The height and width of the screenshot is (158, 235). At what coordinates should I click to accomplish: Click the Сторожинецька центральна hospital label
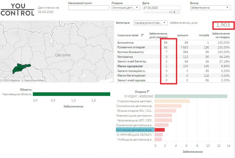pyautogui.click(x=135, y=101)
